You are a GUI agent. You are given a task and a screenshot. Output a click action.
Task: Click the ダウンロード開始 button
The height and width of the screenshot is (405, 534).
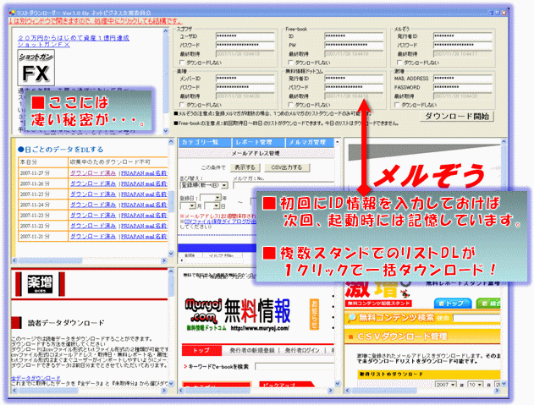457,117
